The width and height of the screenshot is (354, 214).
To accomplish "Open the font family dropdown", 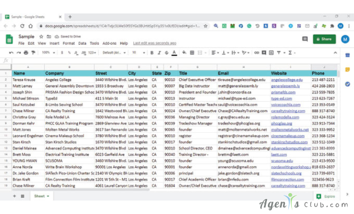I will point(114,53).
